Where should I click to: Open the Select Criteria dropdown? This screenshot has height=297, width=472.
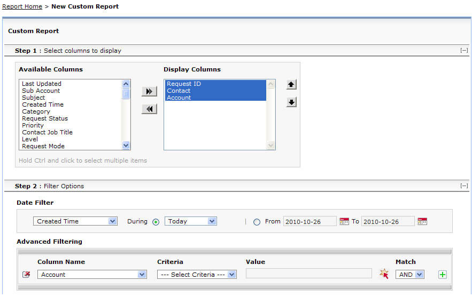pyautogui.click(x=197, y=275)
